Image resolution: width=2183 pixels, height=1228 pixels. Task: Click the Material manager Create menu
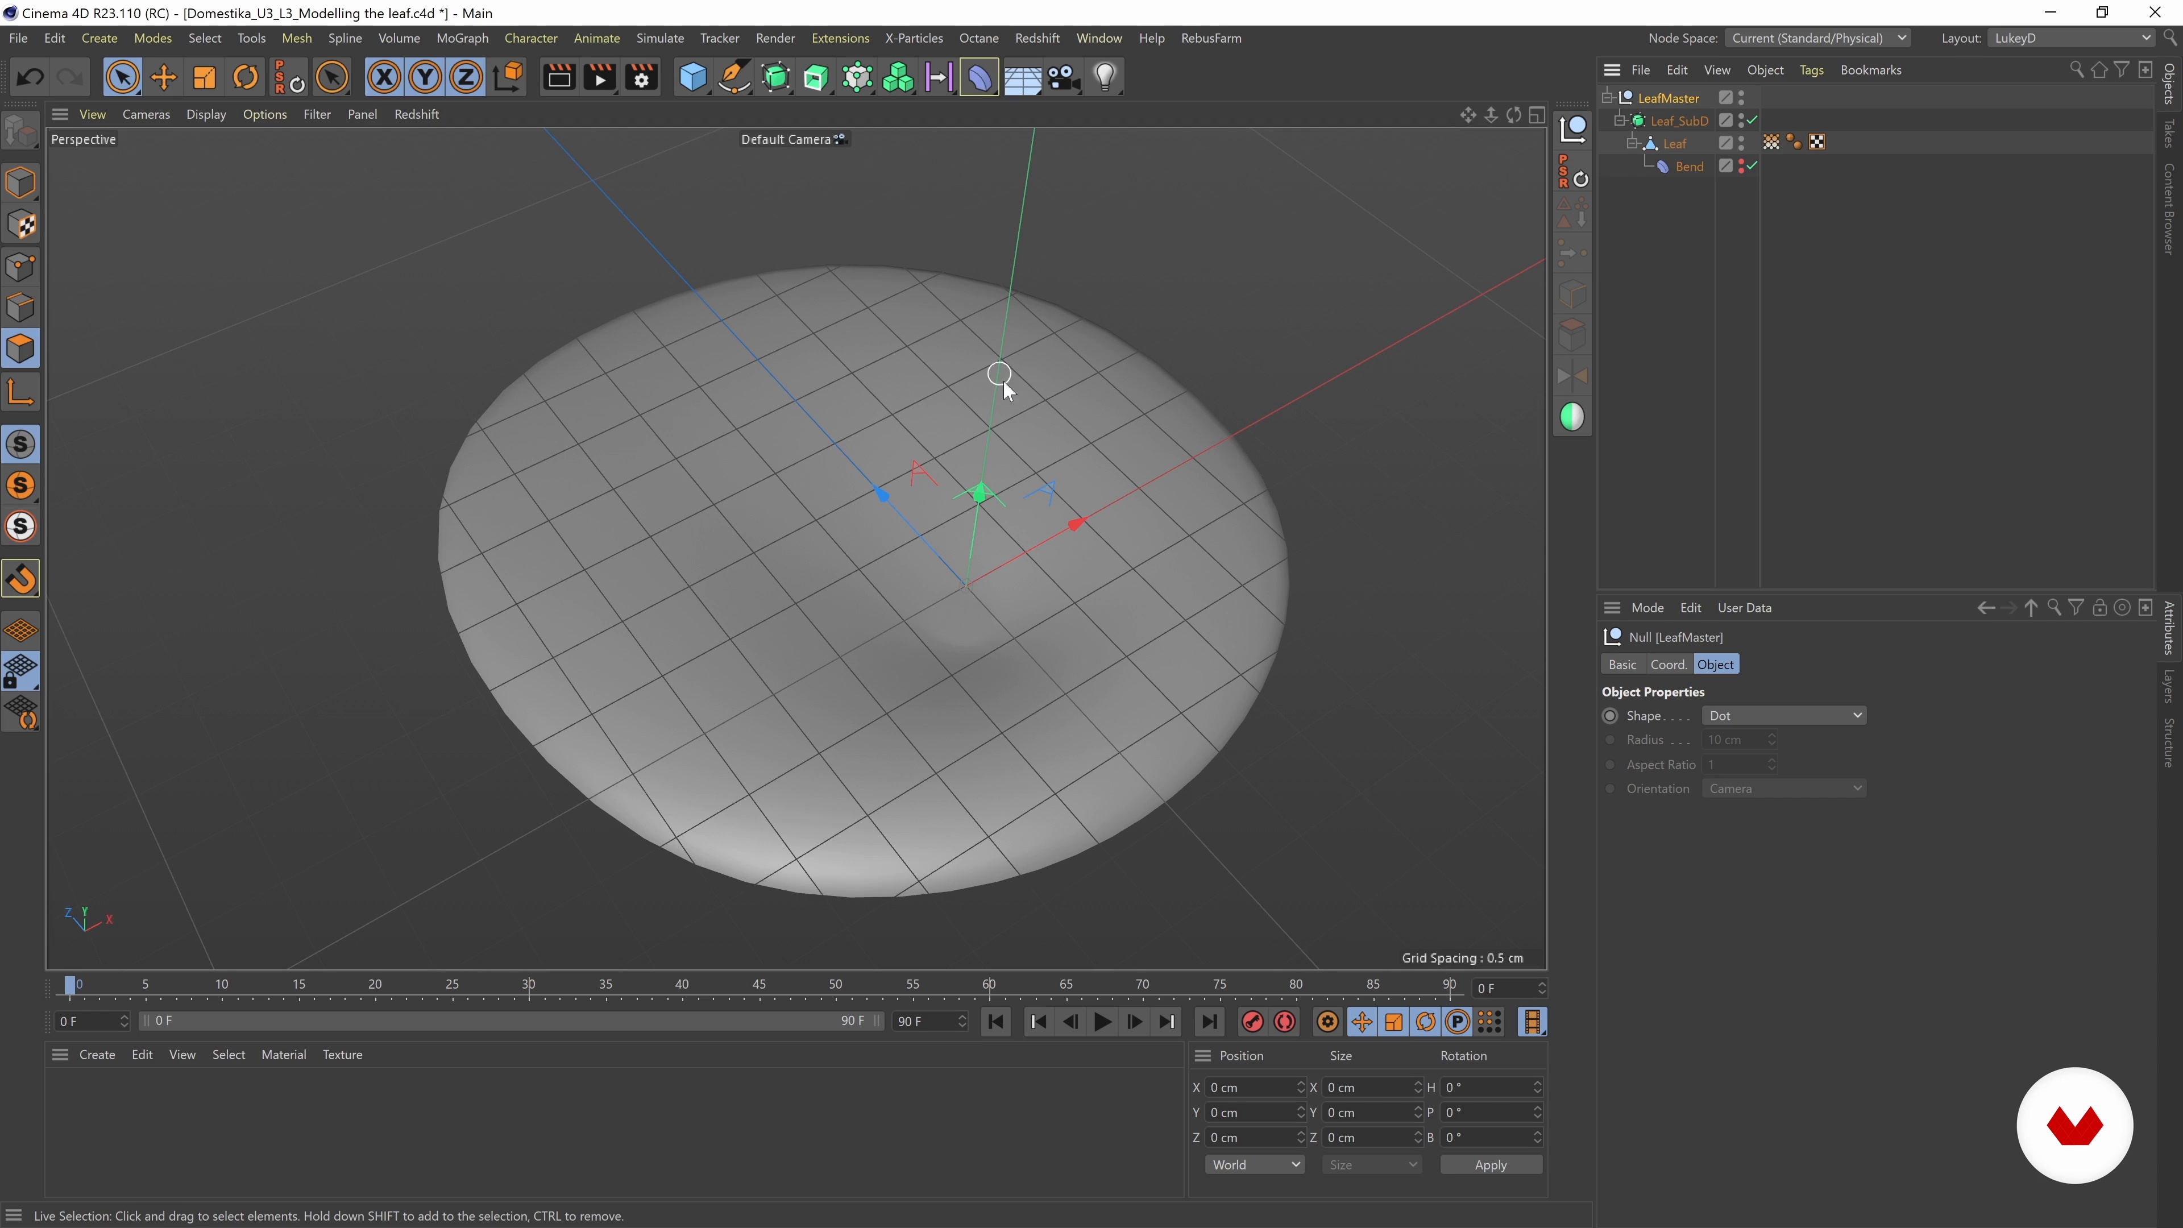coord(97,1054)
